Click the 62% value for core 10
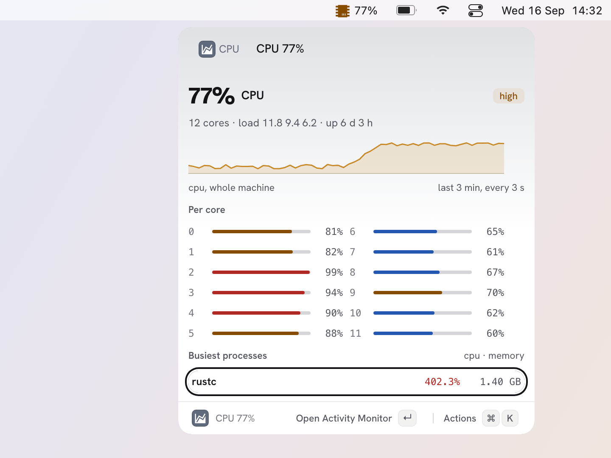The image size is (611, 458). click(x=495, y=313)
